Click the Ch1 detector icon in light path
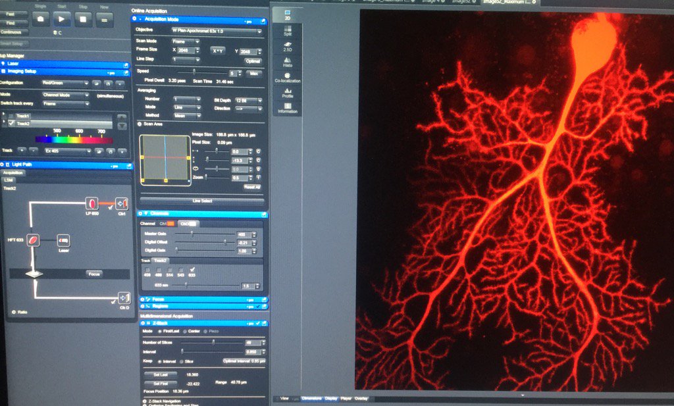 122,203
